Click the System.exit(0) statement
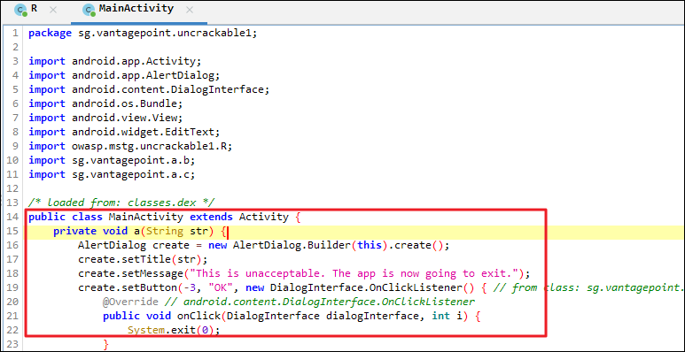 pos(174,330)
